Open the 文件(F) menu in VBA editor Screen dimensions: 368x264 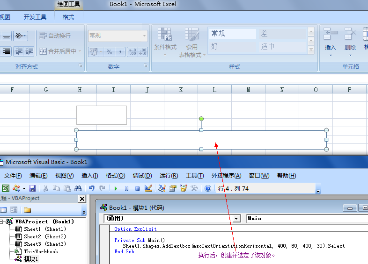pyautogui.click(x=13, y=176)
